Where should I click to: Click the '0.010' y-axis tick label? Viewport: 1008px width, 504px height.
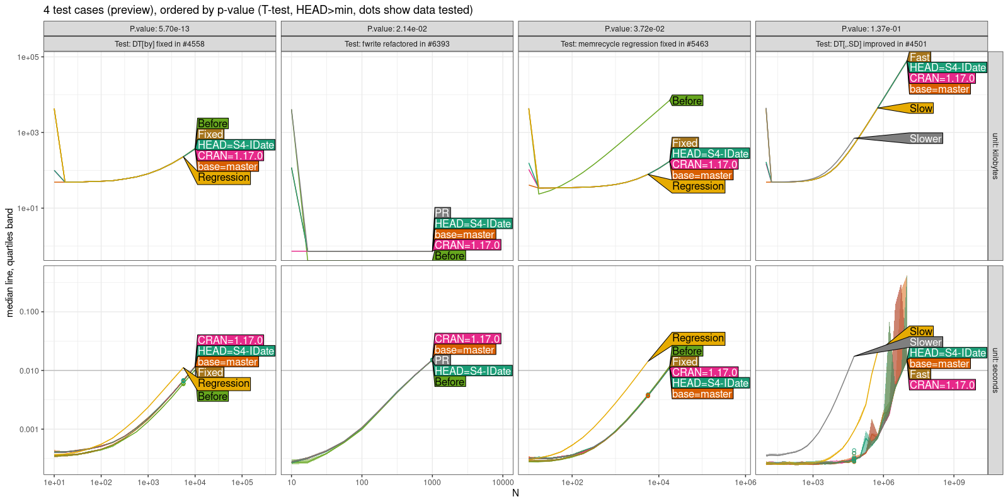30,370
